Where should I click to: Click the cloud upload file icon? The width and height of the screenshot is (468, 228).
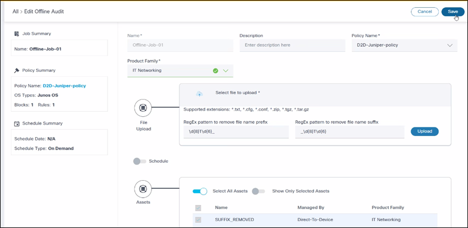(x=198, y=94)
